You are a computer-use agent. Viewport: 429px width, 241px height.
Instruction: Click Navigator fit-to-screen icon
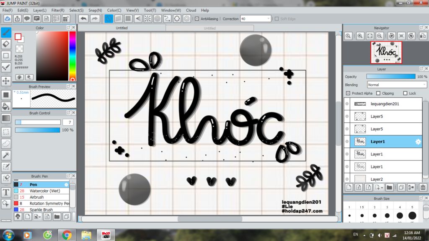tap(370, 36)
